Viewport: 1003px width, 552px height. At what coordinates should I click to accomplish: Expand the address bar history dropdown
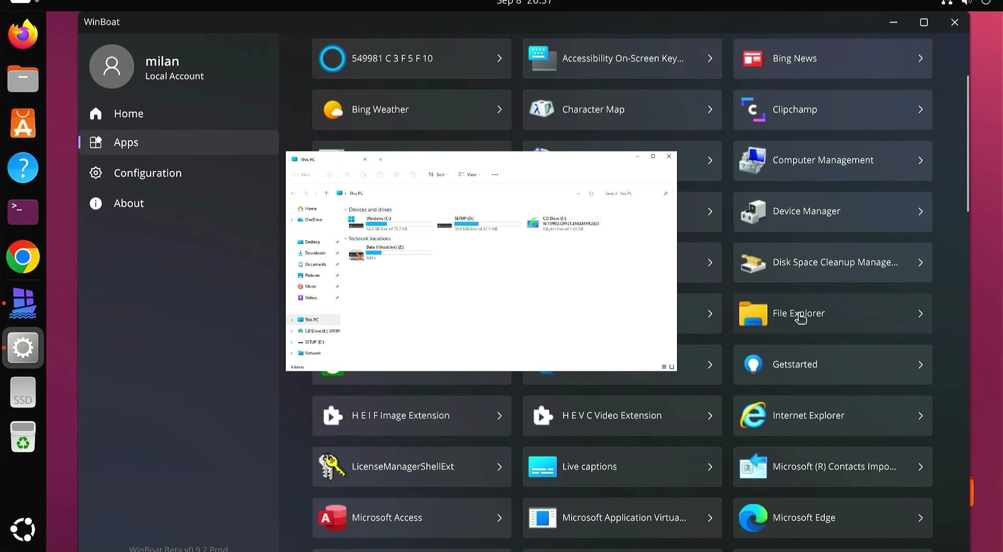click(578, 193)
